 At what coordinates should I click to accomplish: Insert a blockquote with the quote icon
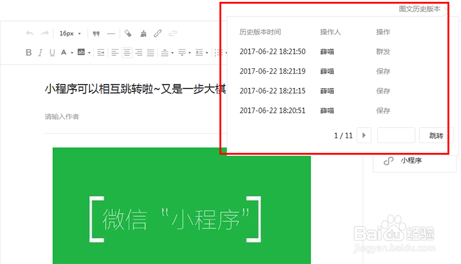[x=96, y=34]
